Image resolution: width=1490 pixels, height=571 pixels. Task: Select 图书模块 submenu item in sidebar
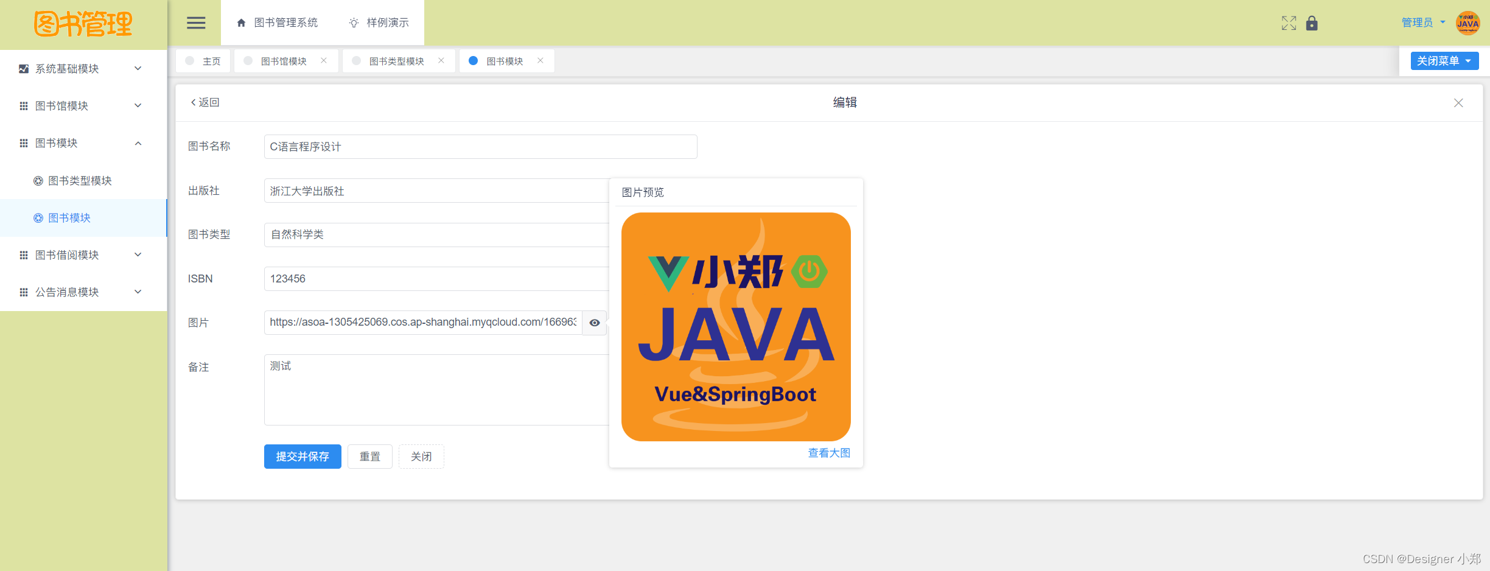pyautogui.click(x=83, y=218)
